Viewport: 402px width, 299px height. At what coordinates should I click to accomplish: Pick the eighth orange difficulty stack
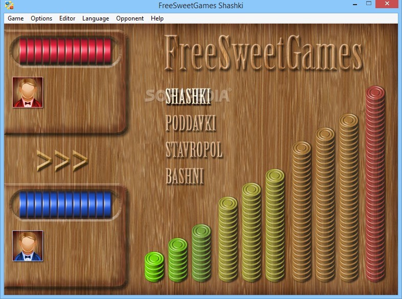coord(325,205)
